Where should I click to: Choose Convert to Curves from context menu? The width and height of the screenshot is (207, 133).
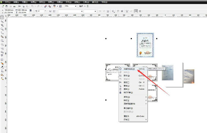tap(129, 69)
